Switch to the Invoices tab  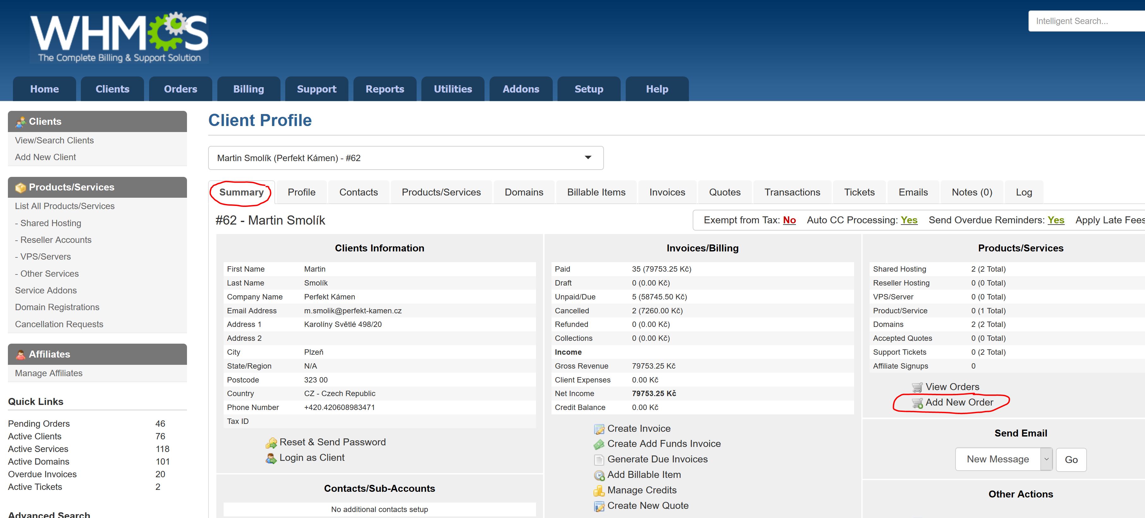coord(667,192)
